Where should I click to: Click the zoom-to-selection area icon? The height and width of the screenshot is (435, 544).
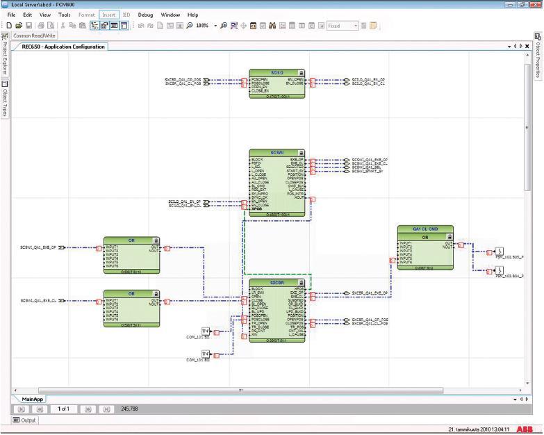(x=234, y=25)
